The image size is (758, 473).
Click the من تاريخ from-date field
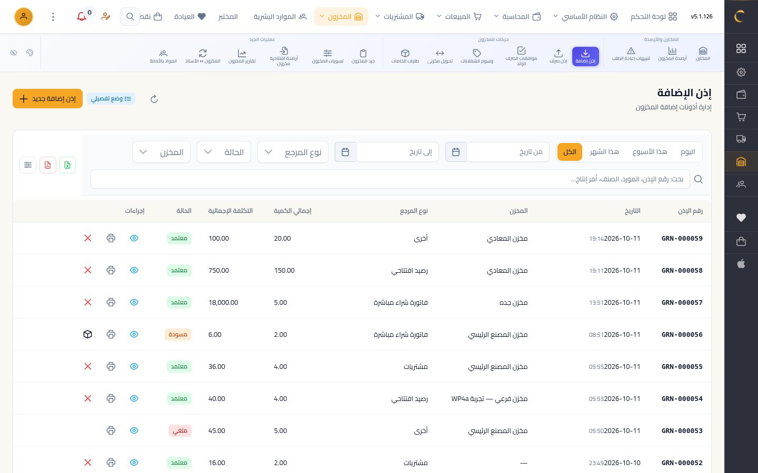(508, 152)
